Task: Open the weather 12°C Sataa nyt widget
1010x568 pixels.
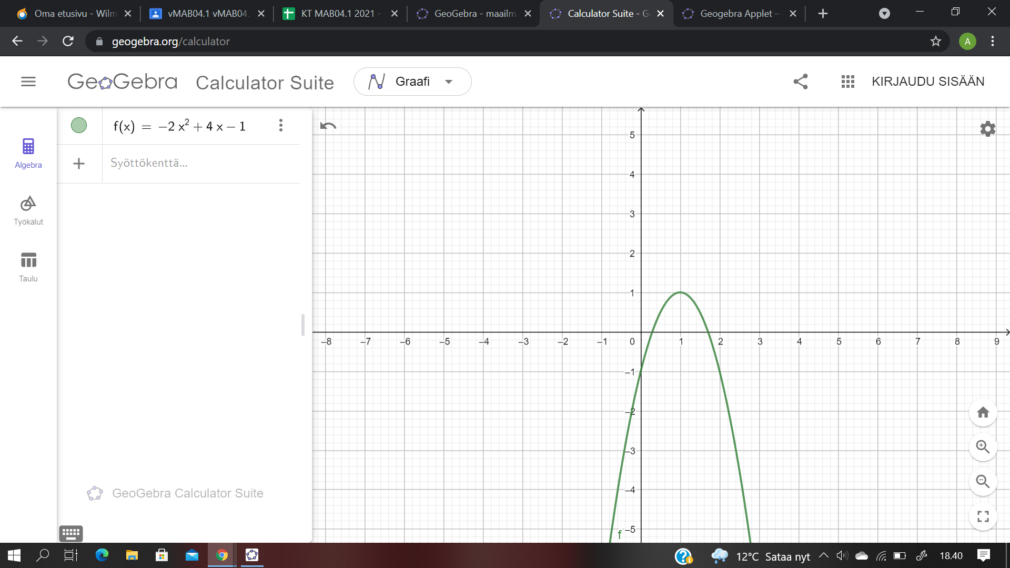Action: 760,556
